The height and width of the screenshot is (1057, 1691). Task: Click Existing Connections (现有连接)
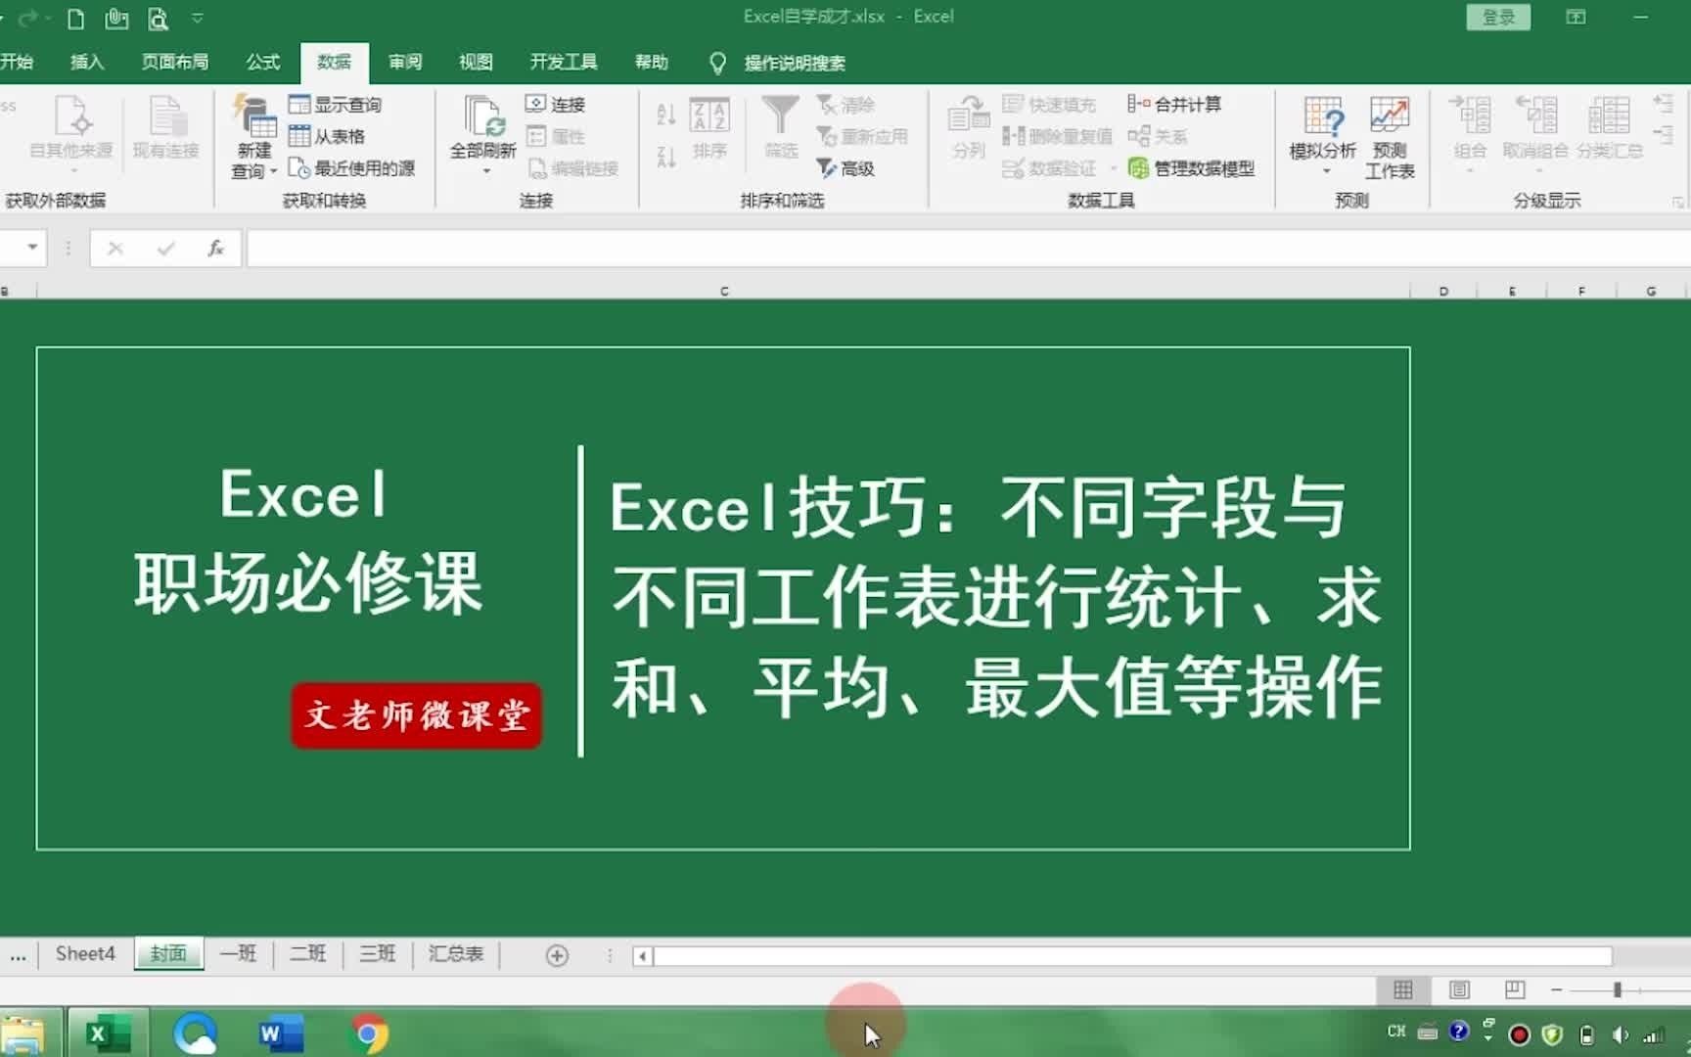166,128
